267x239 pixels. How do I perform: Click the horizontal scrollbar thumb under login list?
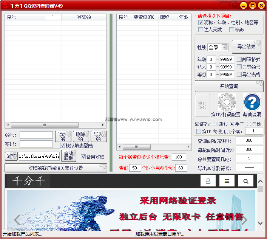[x=45, y=125]
